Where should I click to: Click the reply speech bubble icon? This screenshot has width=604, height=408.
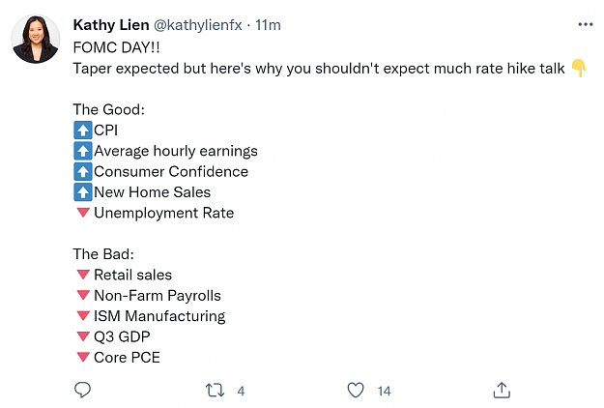click(82, 390)
